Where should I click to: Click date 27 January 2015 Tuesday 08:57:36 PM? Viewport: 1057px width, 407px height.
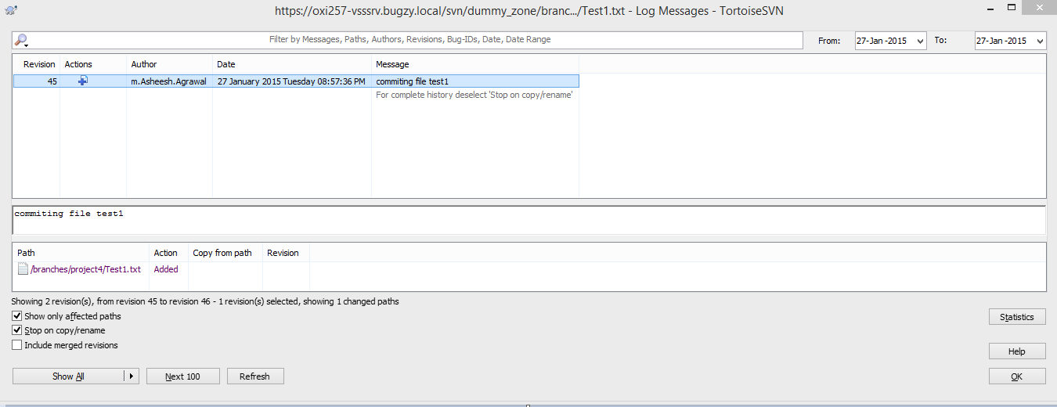pos(291,81)
